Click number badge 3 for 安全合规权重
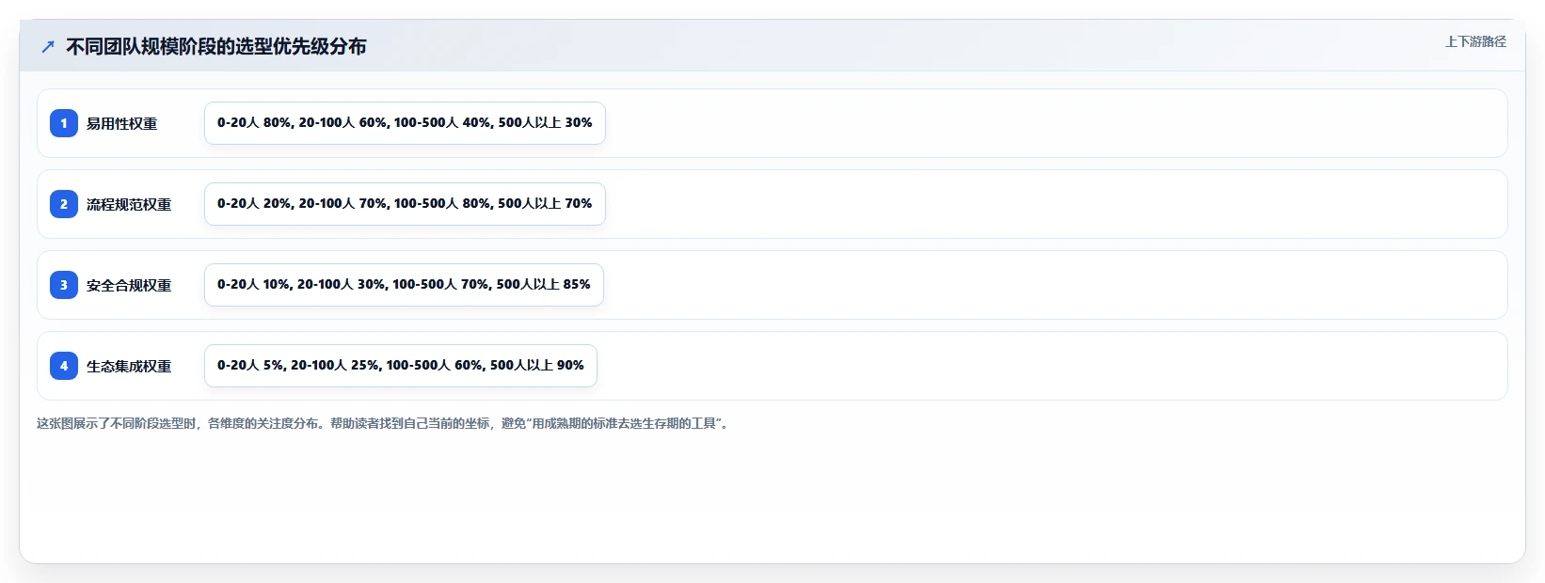1545x583 pixels. point(64,285)
